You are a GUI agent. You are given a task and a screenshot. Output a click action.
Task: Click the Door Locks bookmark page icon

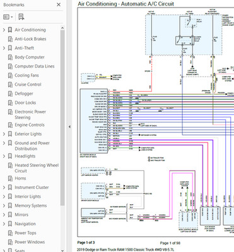[10, 103]
